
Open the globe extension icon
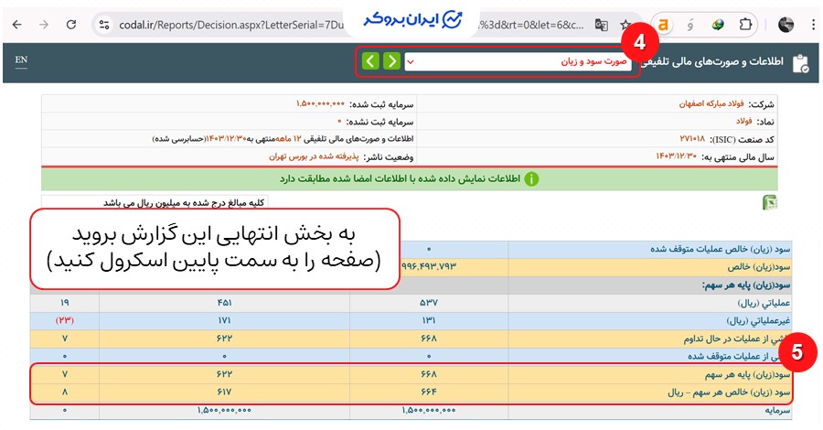(718, 25)
